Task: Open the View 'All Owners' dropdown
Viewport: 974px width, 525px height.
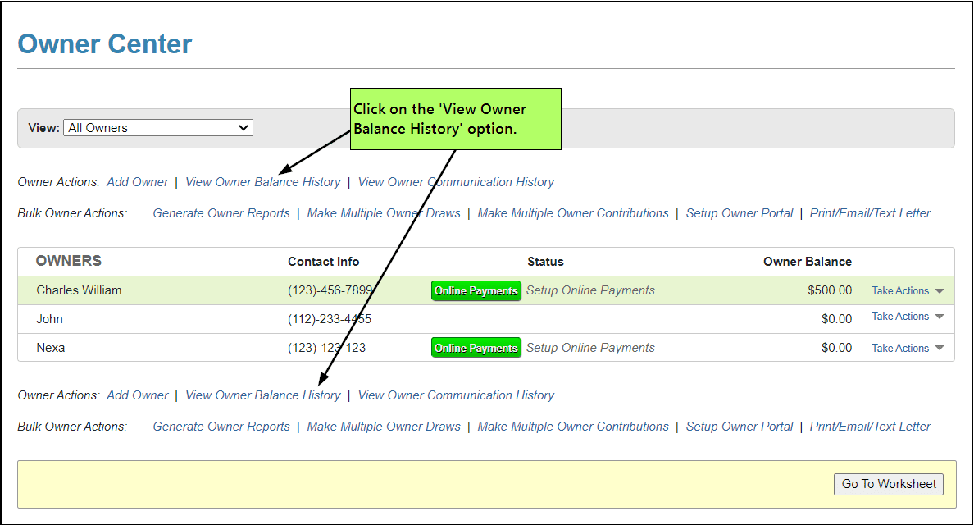Action: click(158, 128)
